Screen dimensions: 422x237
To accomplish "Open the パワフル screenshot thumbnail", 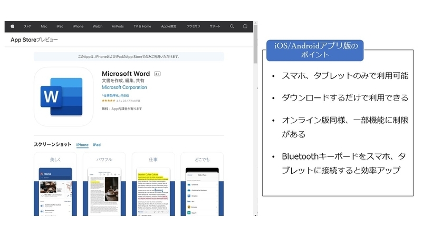I will click(x=104, y=184).
